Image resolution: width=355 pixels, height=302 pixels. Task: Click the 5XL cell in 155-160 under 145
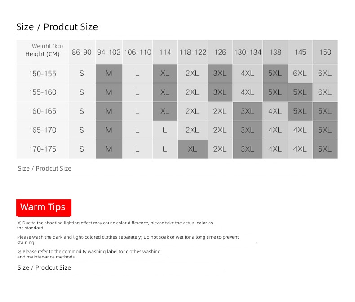300,92
